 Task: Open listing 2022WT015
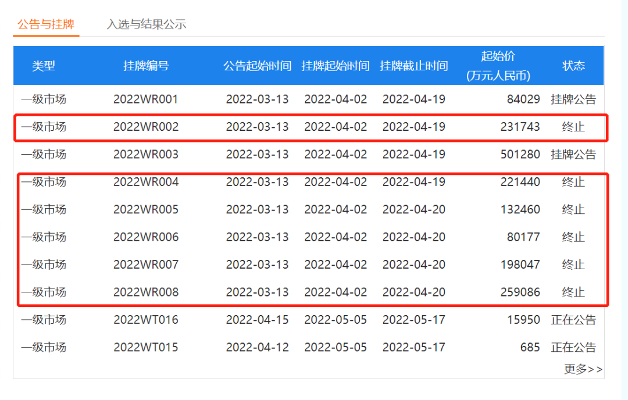click(146, 348)
